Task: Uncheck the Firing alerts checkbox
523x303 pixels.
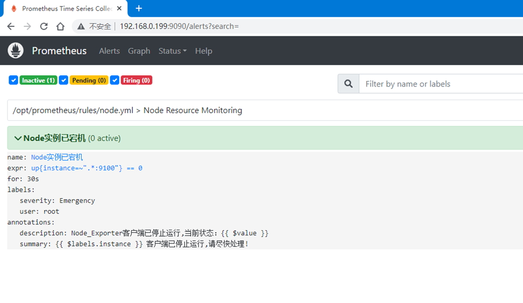Action: 114,80
